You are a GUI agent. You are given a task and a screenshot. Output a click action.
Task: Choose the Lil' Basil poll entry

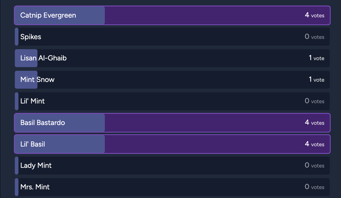click(x=172, y=144)
